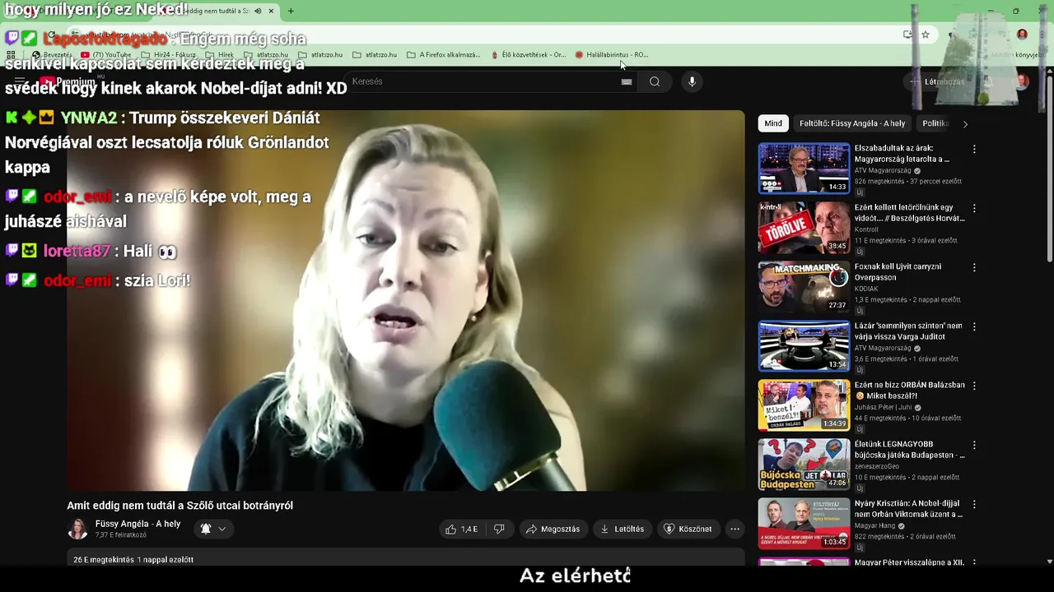
Task: Open options menu for 'Ezért kellett letörölnünk' video
Action: [974, 209]
